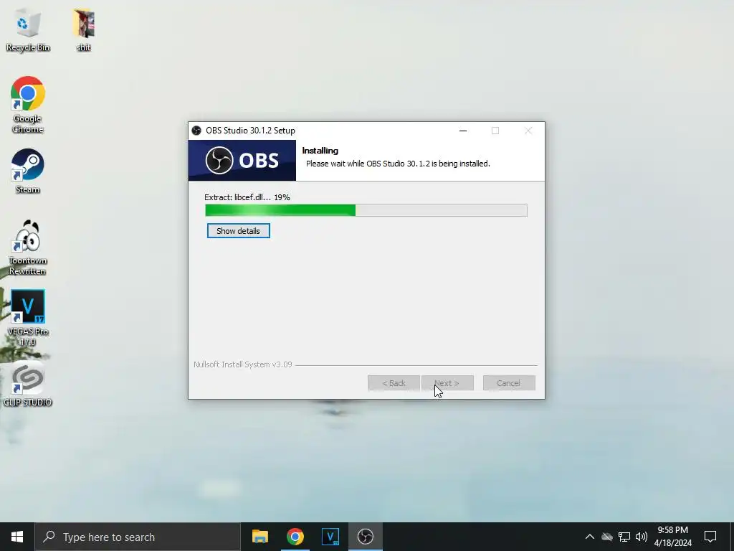This screenshot has height=551, width=734.
Task: Open the clock showing 9:58 PM
Action: [x=672, y=537]
